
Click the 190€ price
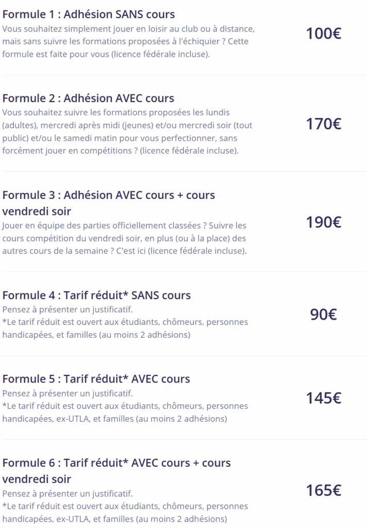pos(323,223)
